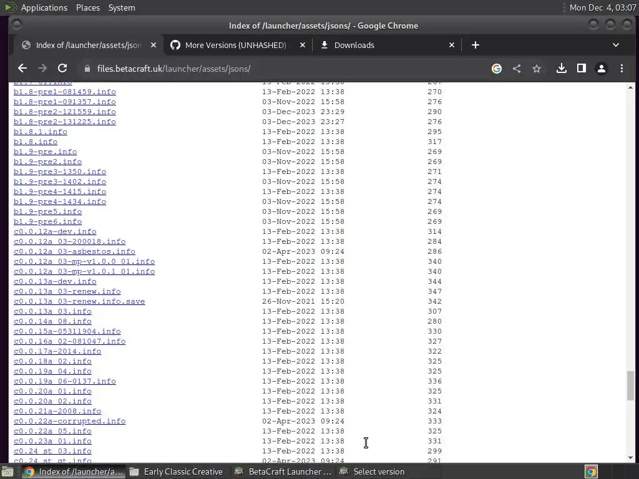This screenshot has height=479, width=639.
Task: Bookmark this page with the star
Action: point(537,69)
